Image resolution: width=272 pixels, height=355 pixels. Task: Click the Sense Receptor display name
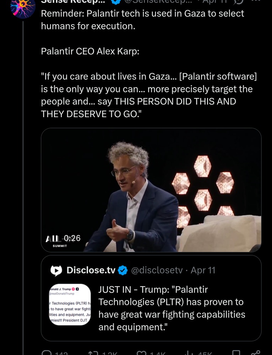pyautogui.click(x=73, y=1)
